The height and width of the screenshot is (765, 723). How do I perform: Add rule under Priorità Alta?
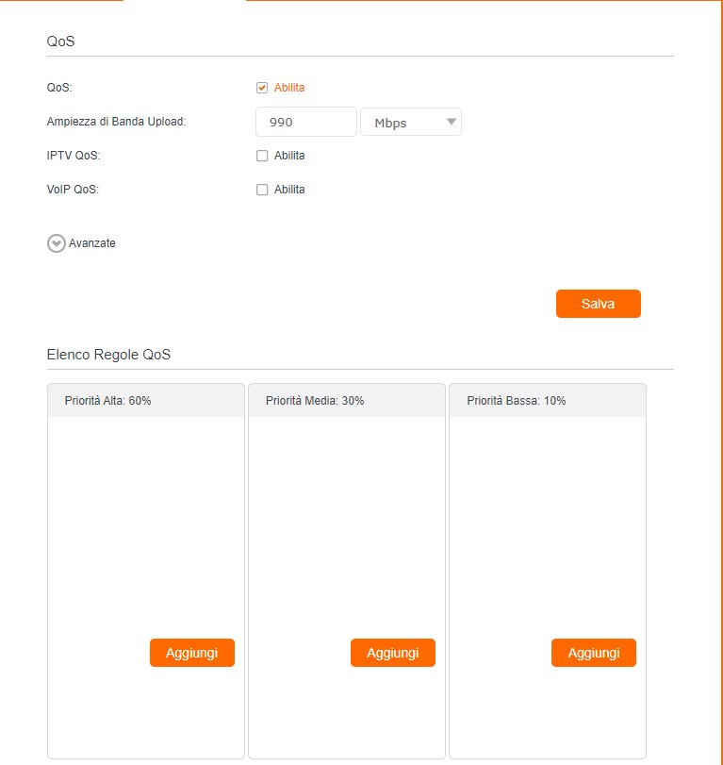[x=191, y=653]
